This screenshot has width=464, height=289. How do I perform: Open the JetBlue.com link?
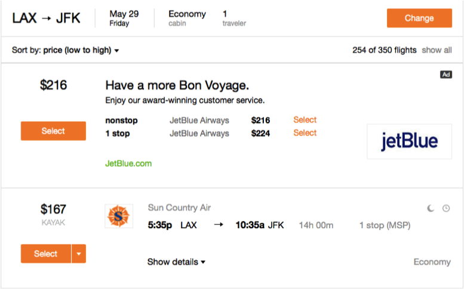pyautogui.click(x=128, y=163)
